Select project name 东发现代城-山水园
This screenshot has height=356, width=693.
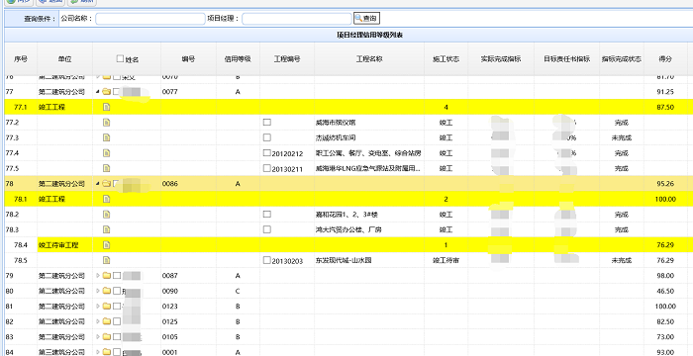click(x=344, y=261)
